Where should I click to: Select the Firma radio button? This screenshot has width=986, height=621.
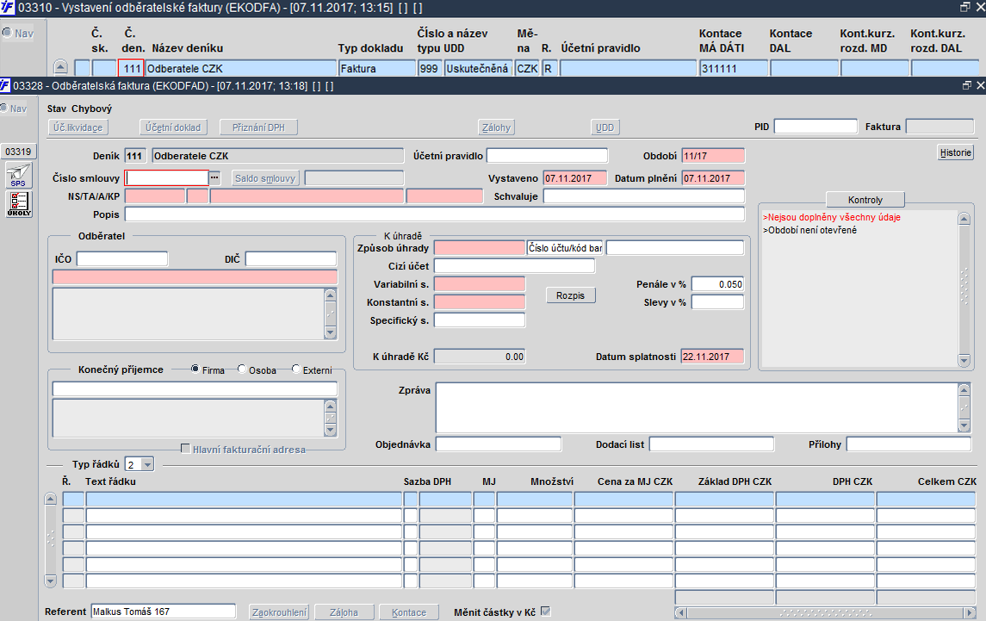tap(195, 370)
